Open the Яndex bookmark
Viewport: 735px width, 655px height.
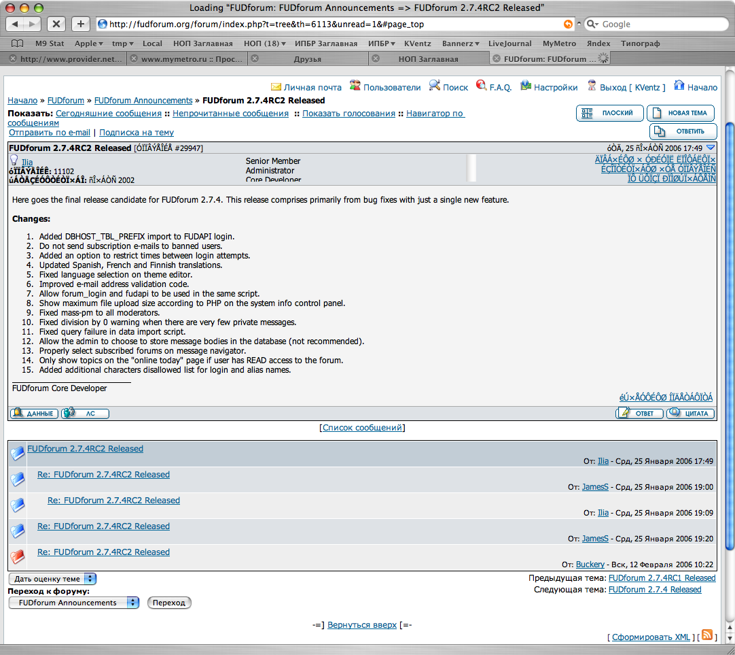tap(598, 44)
